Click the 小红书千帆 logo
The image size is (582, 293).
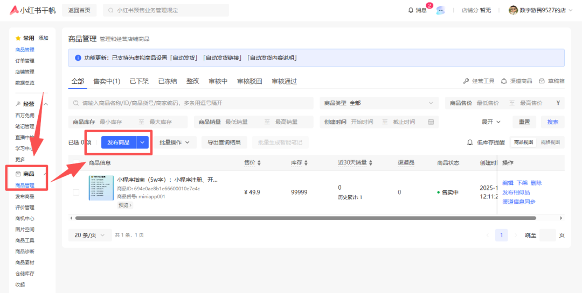[x=33, y=10]
